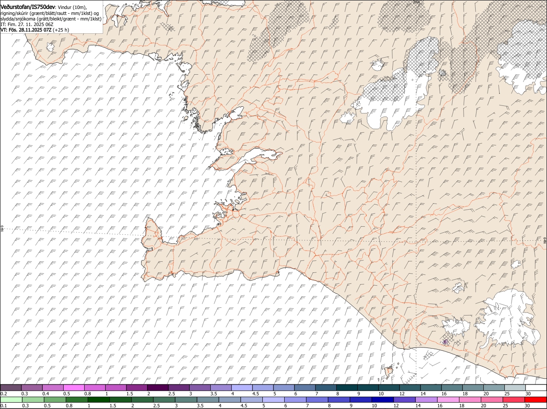Click the 'IT: Fim. 27. 11. 2025 06Z' line
Viewport: 547px width, 409px height.
pyautogui.click(x=27, y=24)
